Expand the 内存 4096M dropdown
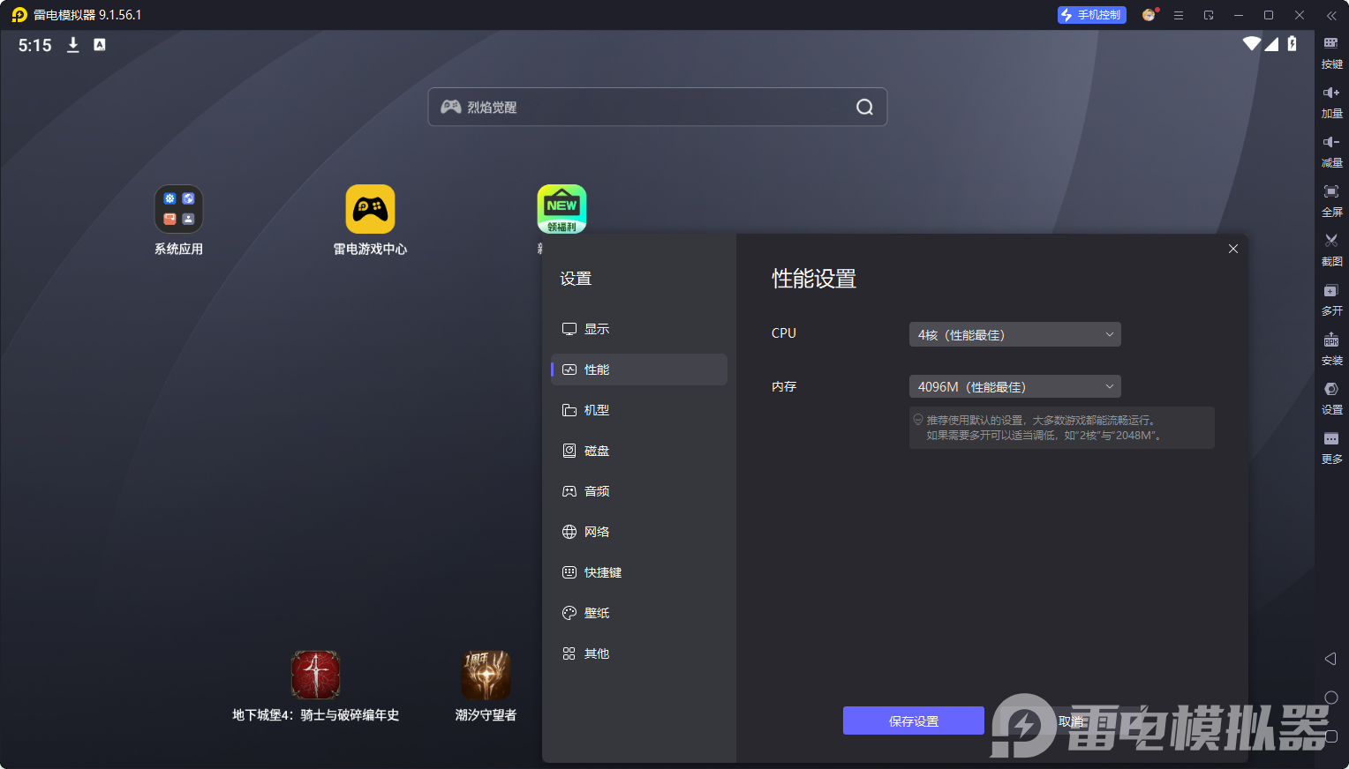Screen dimensions: 1349x769 coord(1015,386)
